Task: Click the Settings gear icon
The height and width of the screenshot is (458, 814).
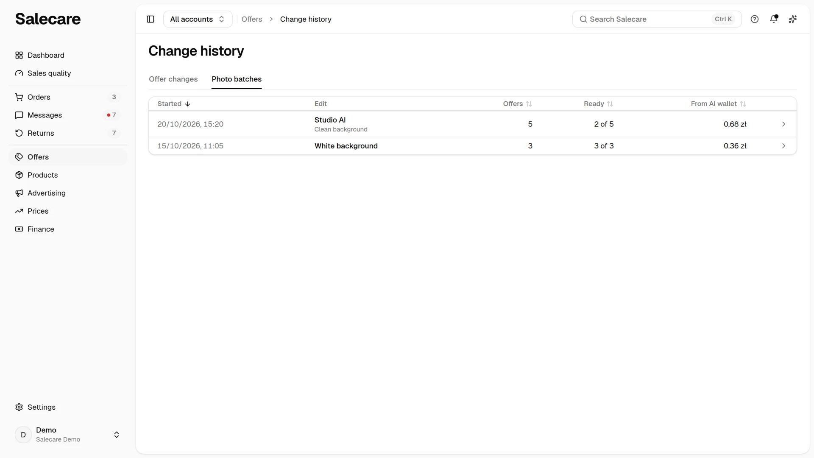Action: [x=19, y=407]
